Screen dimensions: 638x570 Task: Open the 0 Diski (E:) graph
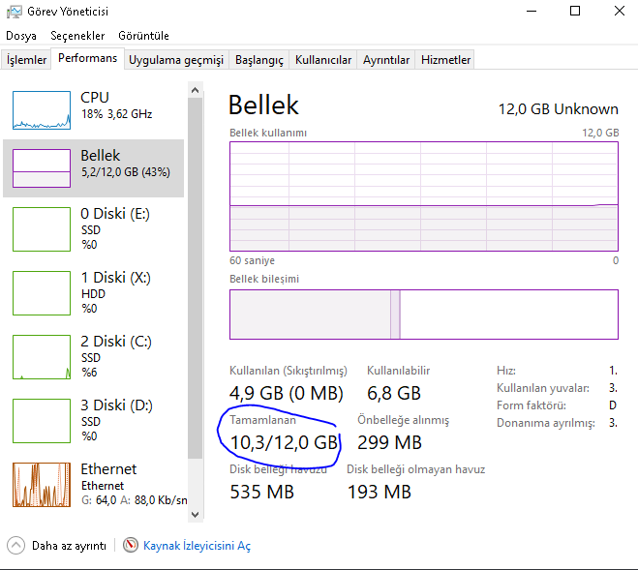click(42, 228)
